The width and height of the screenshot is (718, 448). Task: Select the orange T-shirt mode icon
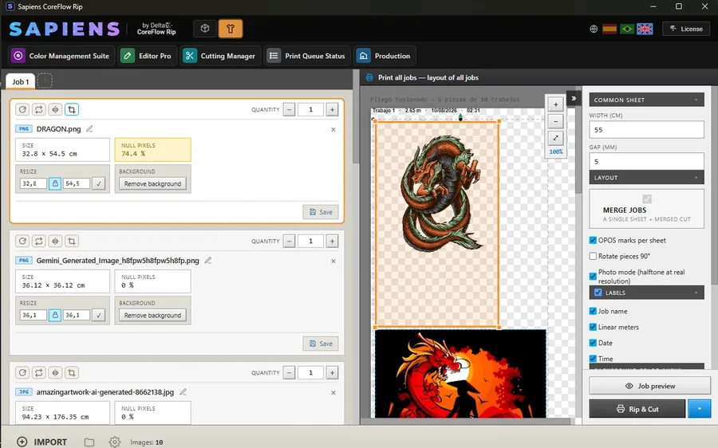pos(231,29)
